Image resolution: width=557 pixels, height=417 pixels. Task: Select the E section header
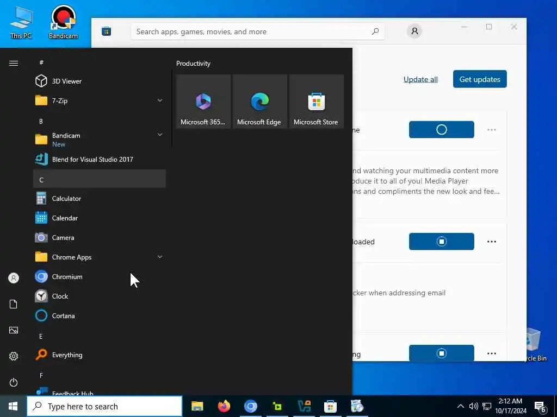point(100,336)
